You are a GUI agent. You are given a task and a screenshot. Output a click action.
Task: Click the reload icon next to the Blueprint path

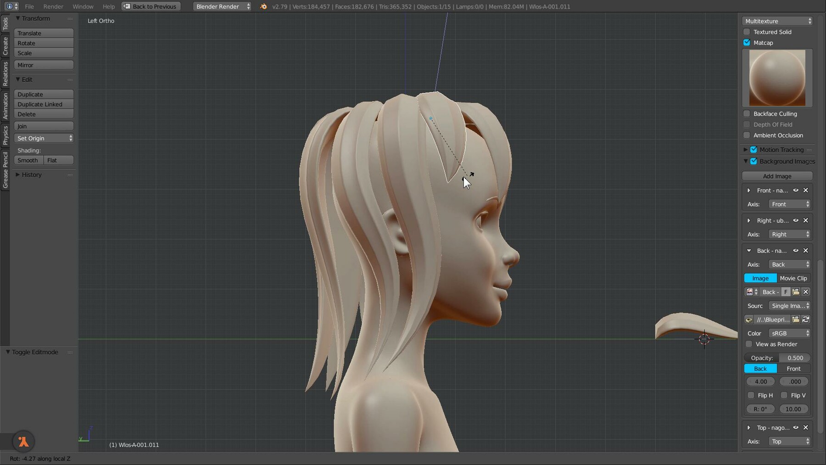point(805,320)
